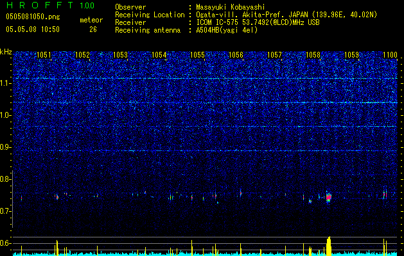Click the large red meteor echo near 1058

click(x=328, y=197)
